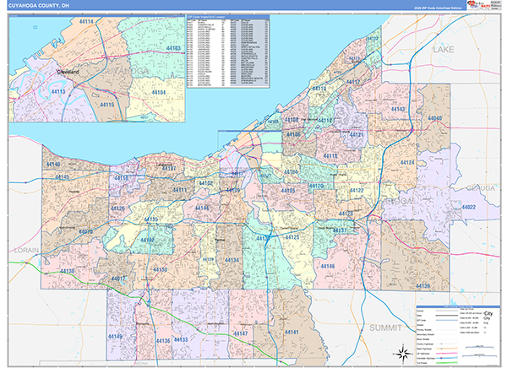Click the 'CUYAHOGA COUNTY, OH' title
The width and height of the screenshot is (507, 368).
coord(39,6)
